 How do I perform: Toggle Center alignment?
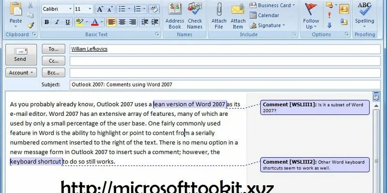coord(122,22)
